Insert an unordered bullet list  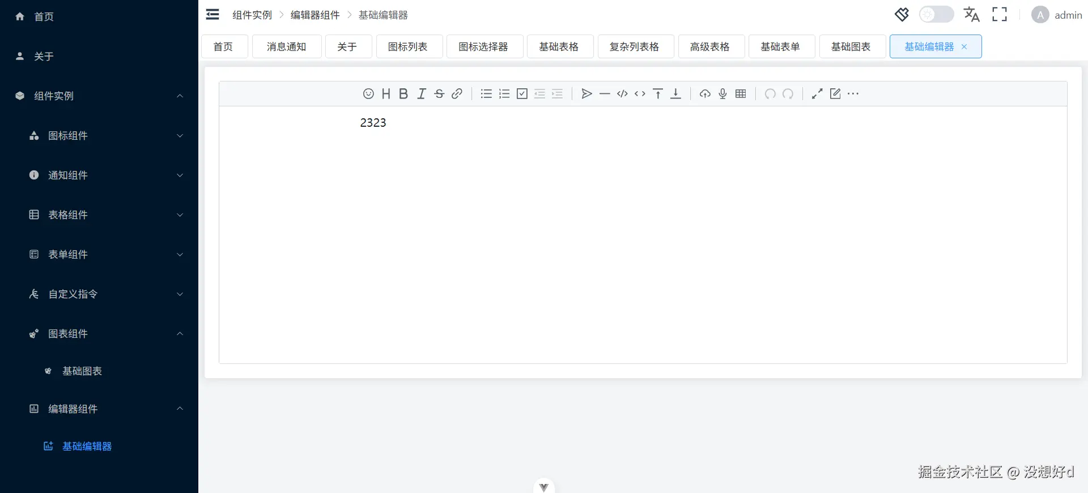point(486,94)
